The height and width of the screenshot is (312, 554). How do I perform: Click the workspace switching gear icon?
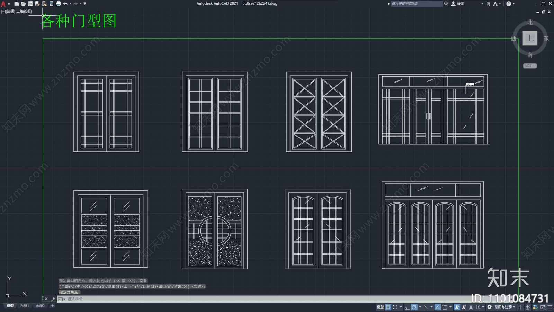tap(489, 307)
